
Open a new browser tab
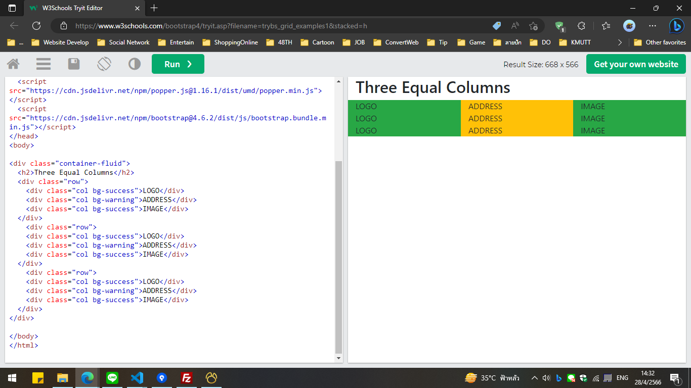coord(154,8)
